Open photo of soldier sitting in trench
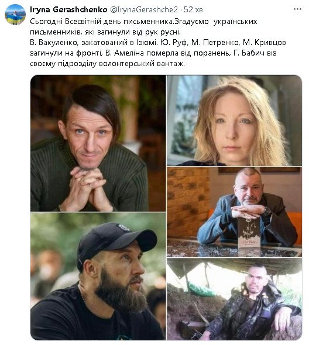 pyautogui.click(x=234, y=299)
